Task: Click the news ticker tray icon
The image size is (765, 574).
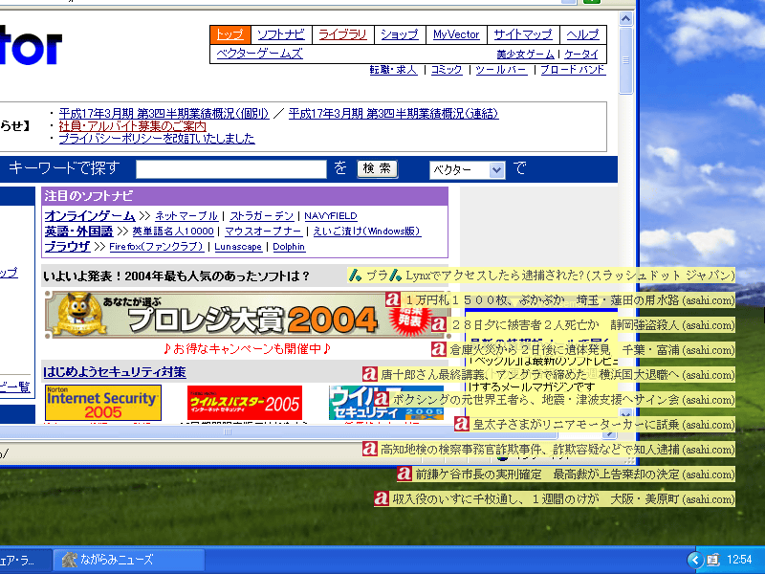Action: coord(712,560)
